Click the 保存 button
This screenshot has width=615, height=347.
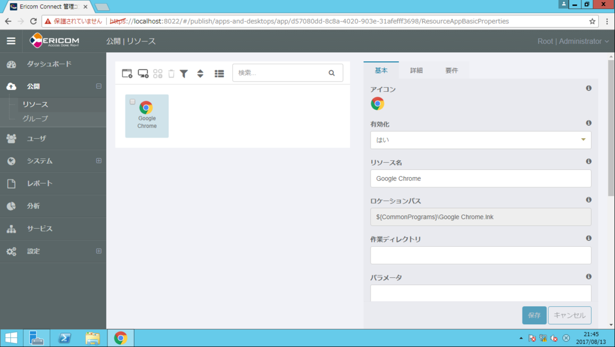(534, 315)
